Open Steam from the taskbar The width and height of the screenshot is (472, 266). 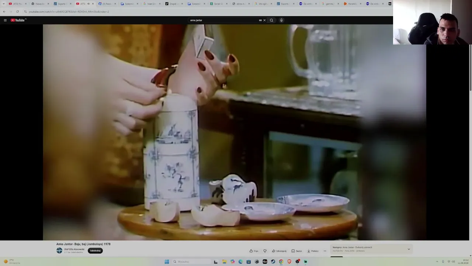coord(273,262)
